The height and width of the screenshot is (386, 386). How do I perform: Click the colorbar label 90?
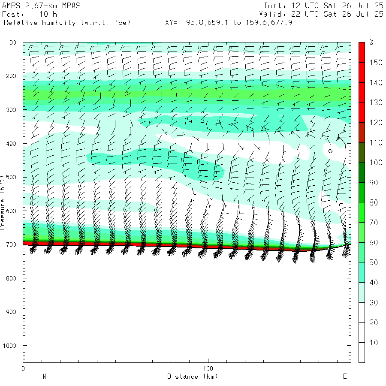pyautogui.click(x=374, y=182)
